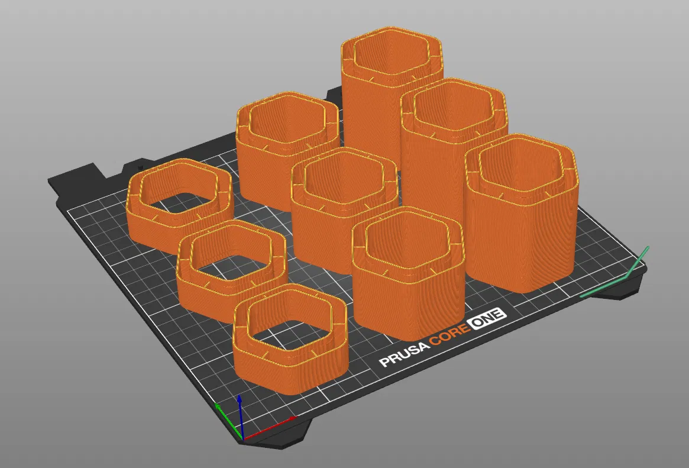
Task: Select the short hexagonal ring nearest the axis origin
Action: (x=290, y=339)
